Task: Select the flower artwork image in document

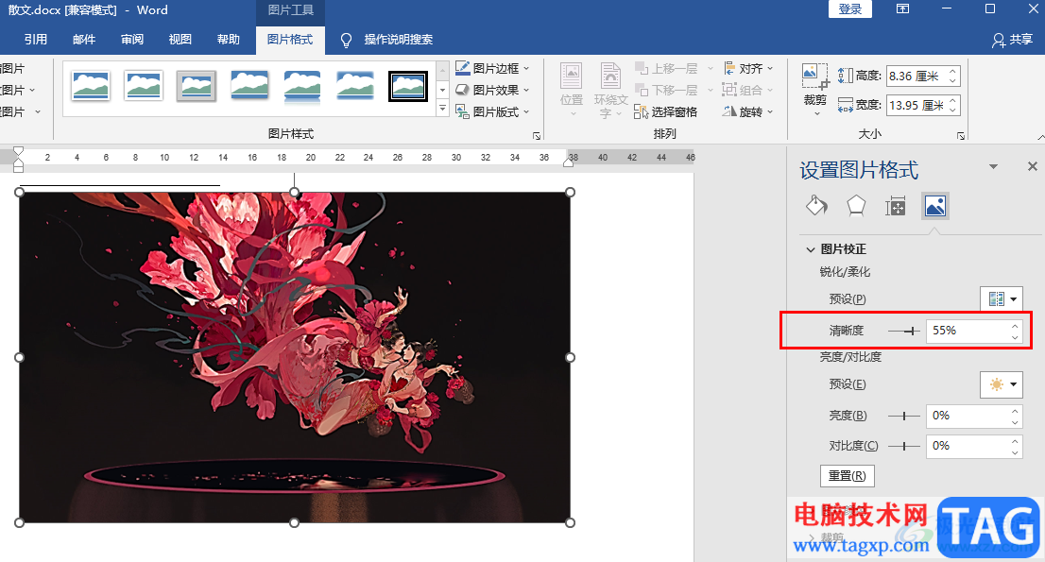Action: (295, 358)
